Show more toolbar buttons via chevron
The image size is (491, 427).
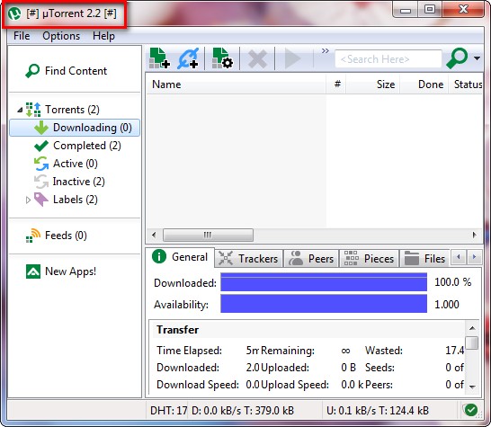[326, 50]
